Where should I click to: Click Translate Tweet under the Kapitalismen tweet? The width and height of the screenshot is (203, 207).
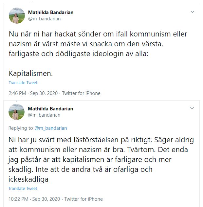coord(23,83)
